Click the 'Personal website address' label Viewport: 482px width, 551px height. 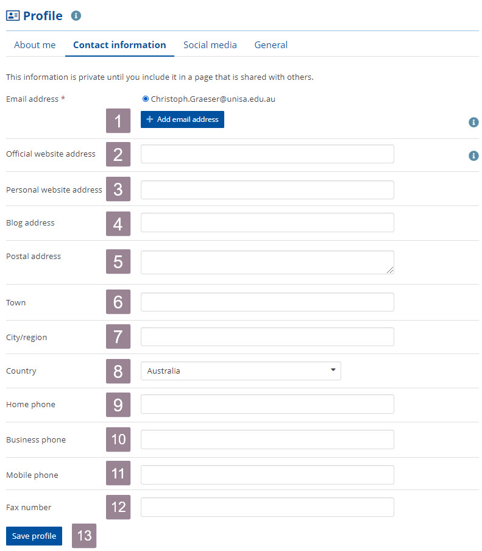click(54, 190)
